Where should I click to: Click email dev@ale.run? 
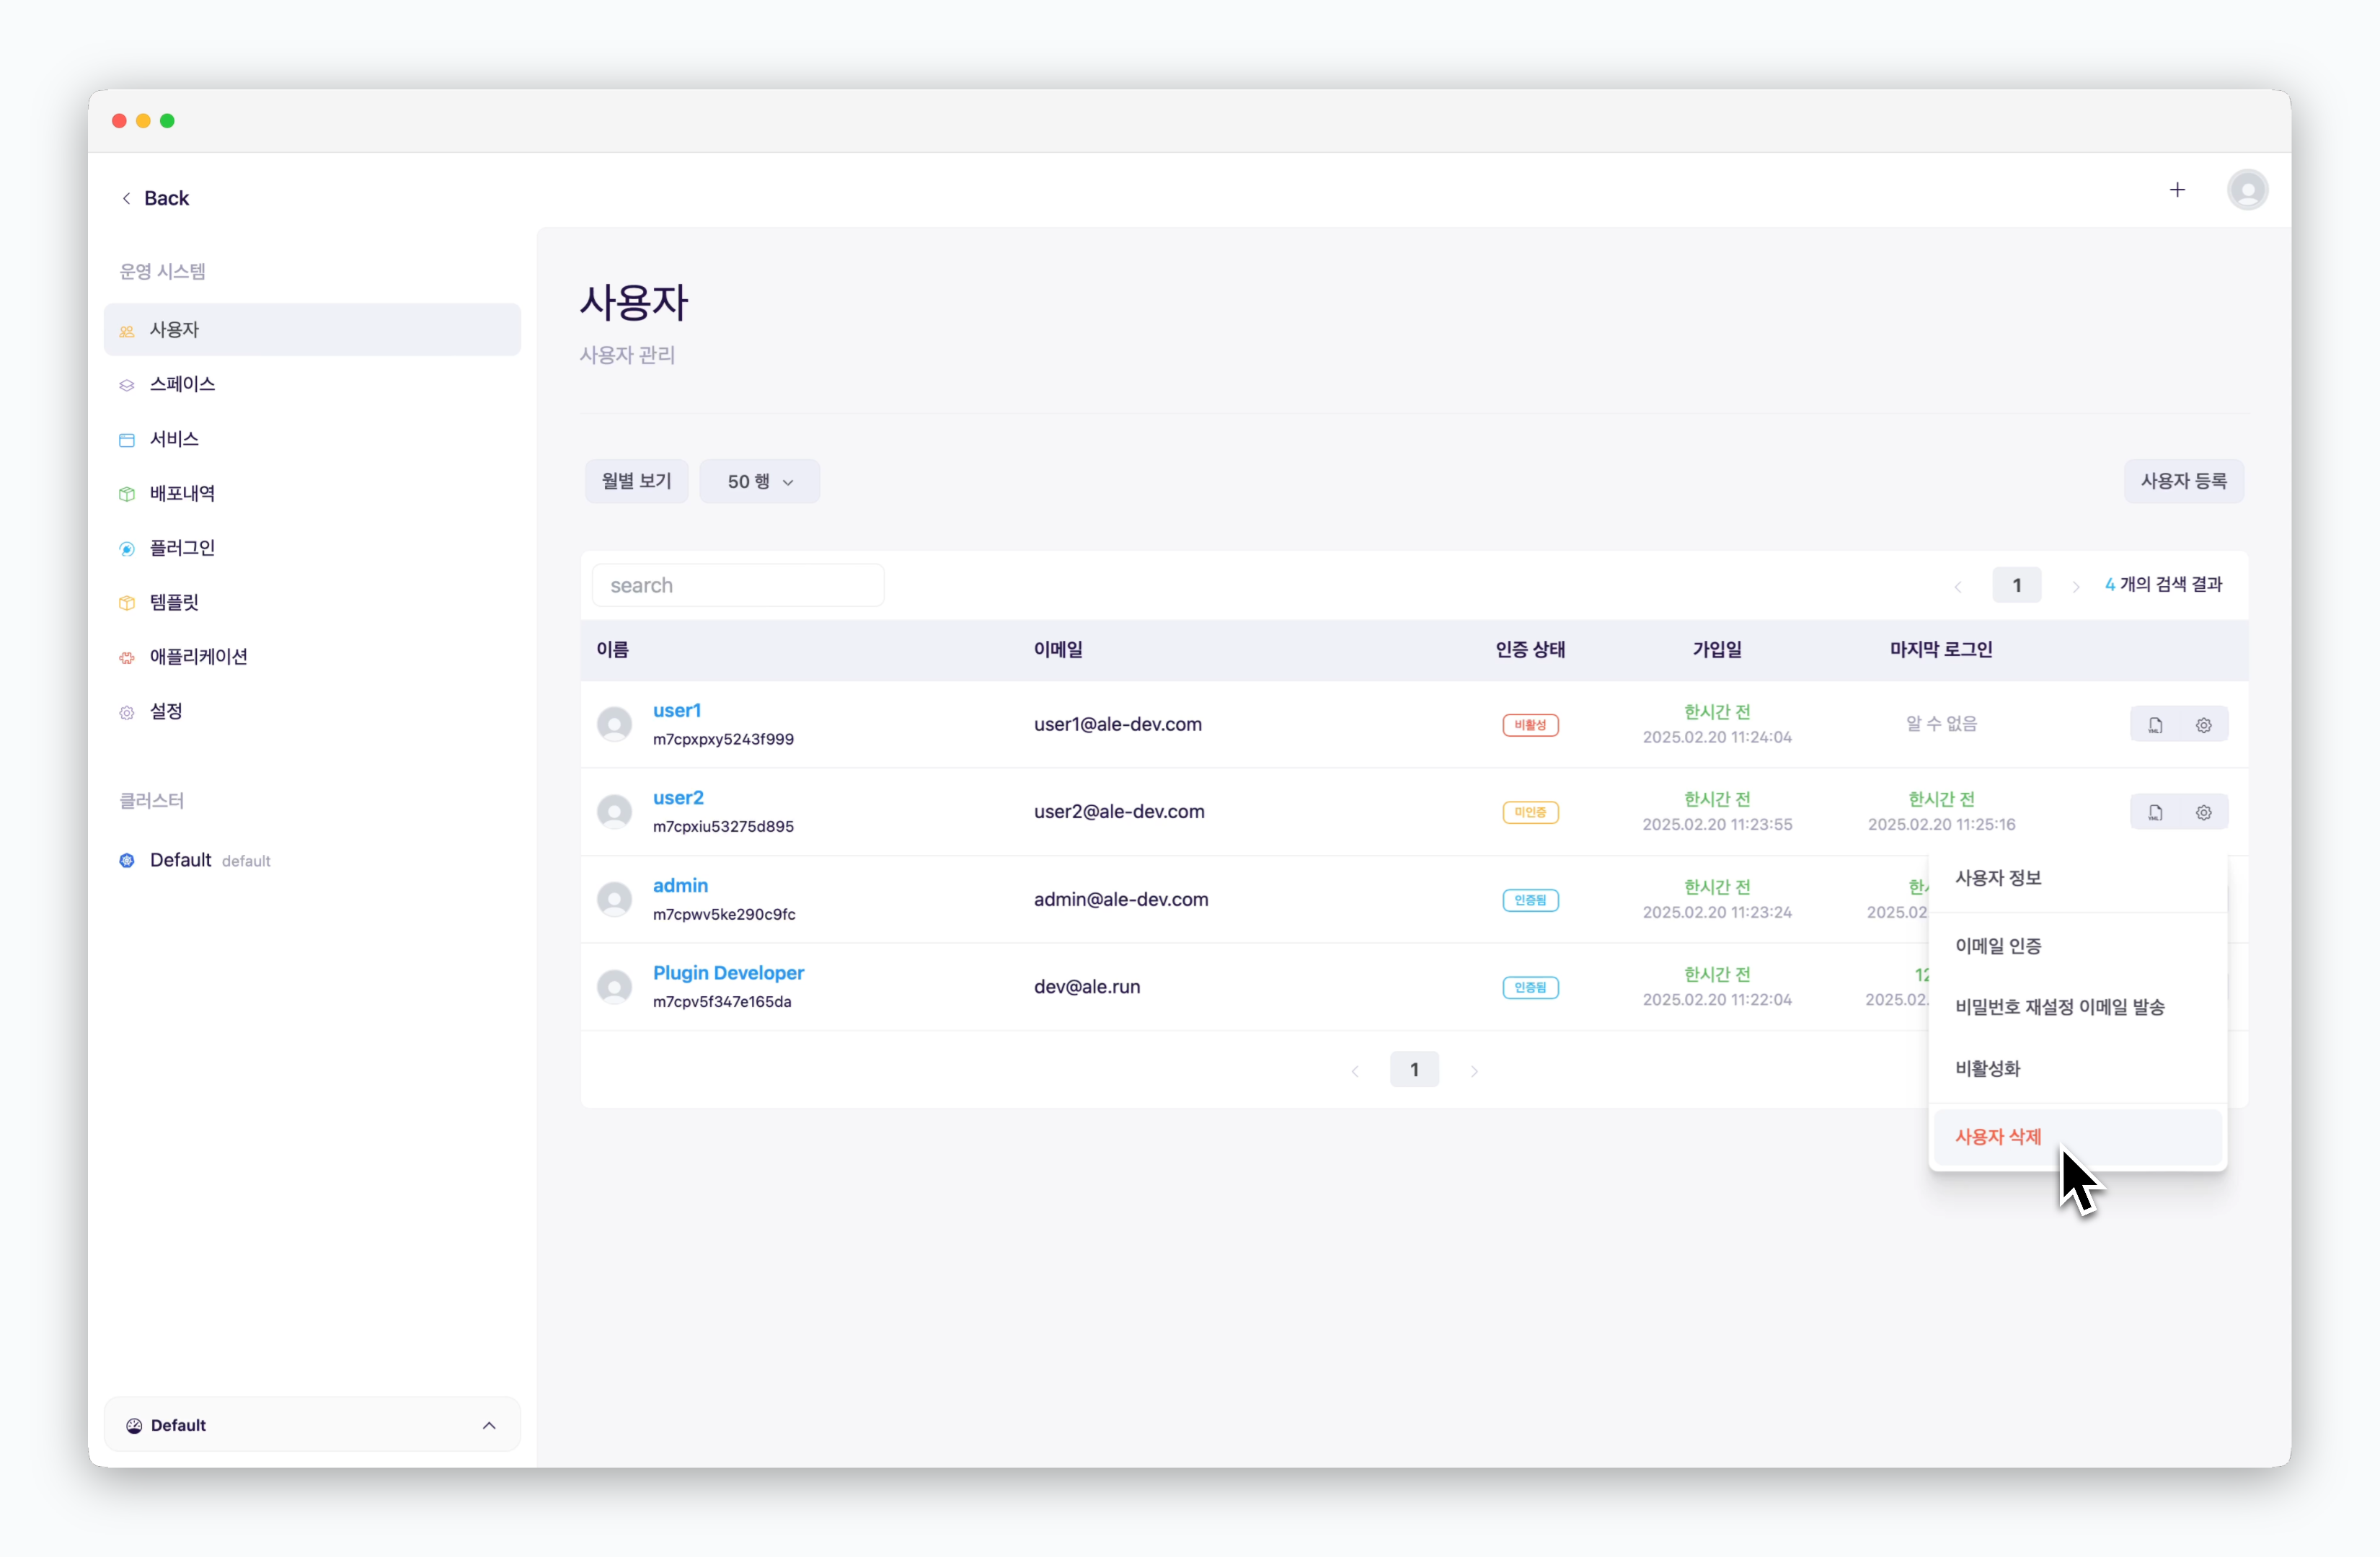[1087, 987]
